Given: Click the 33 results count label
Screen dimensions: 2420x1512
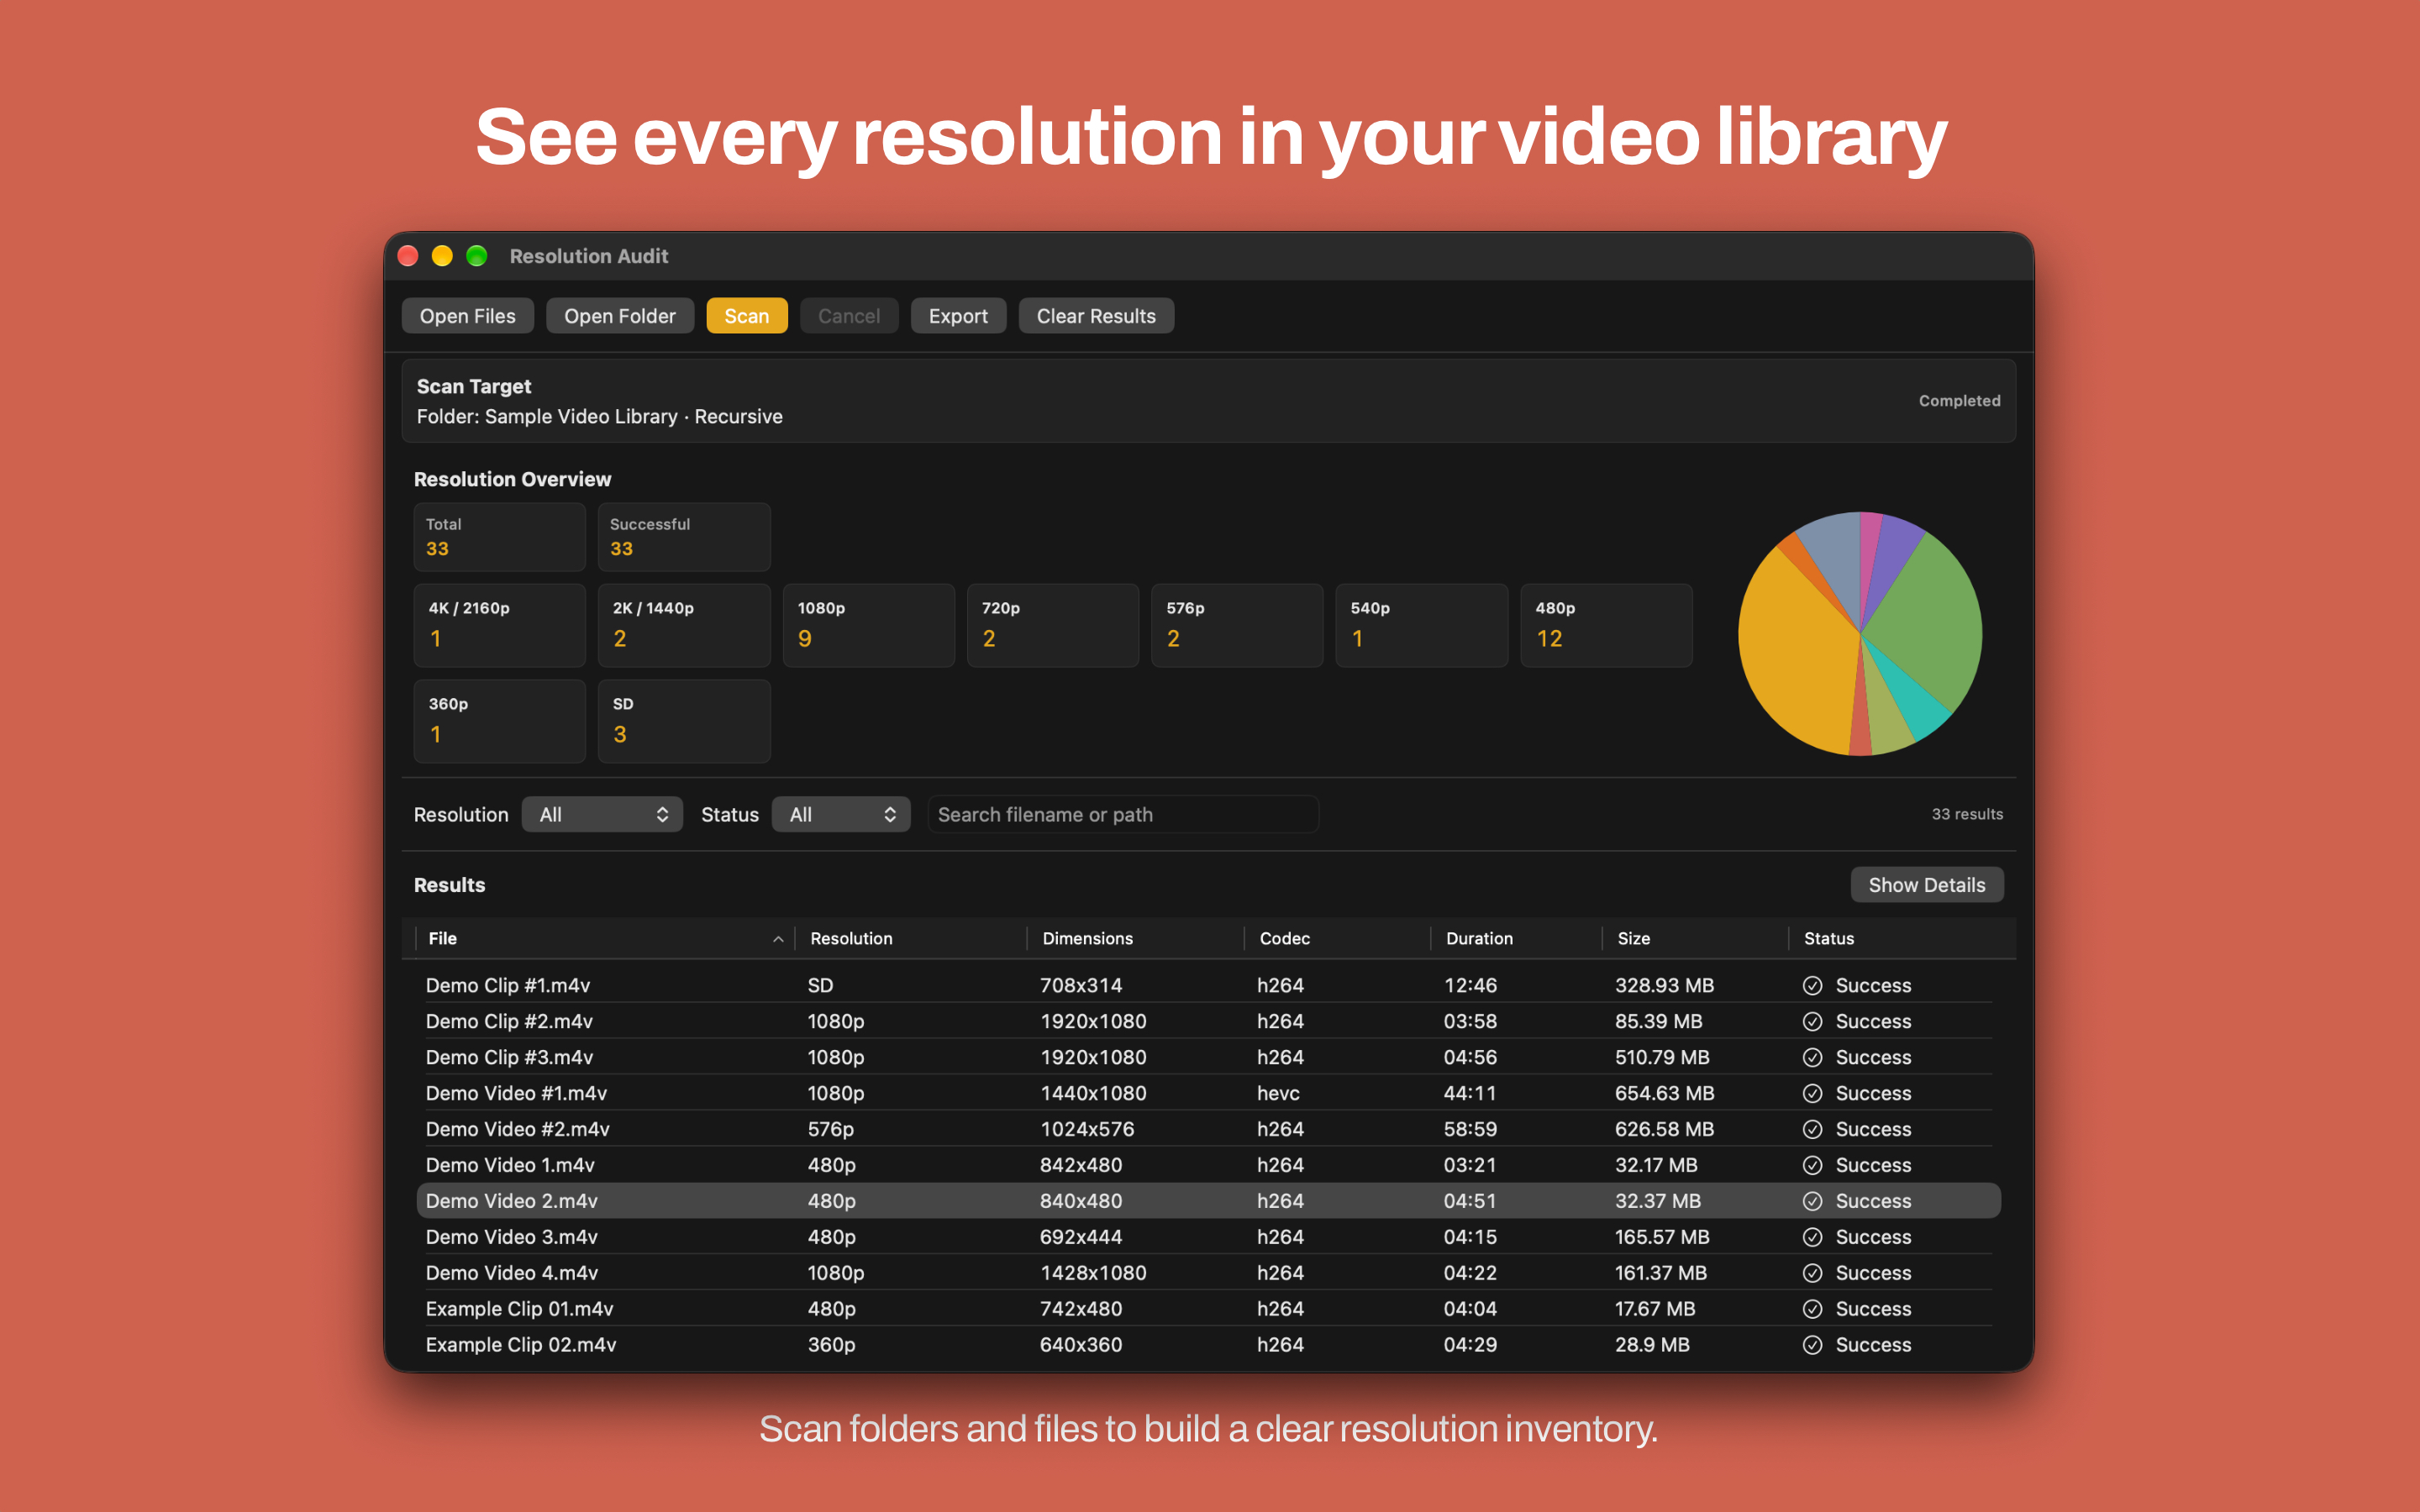Looking at the screenshot, I should 1967,814.
